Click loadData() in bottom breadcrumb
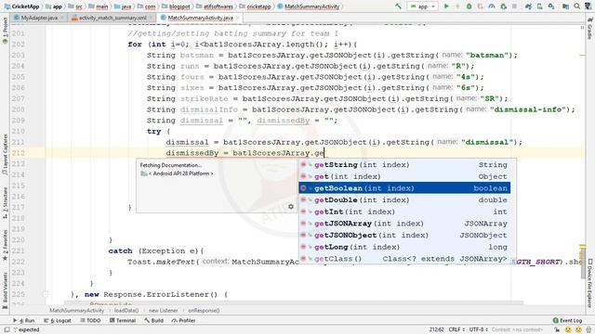 pyautogui.click(x=126, y=311)
